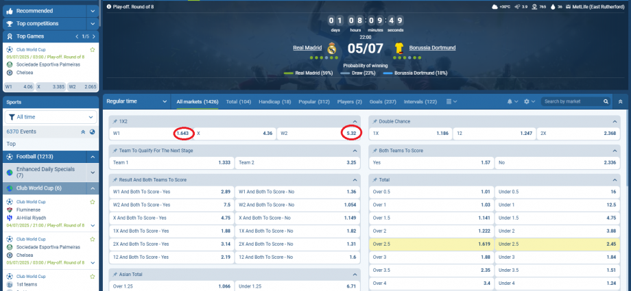
Task: Click the filter funnel icon in All time
Action: (x=12, y=117)
